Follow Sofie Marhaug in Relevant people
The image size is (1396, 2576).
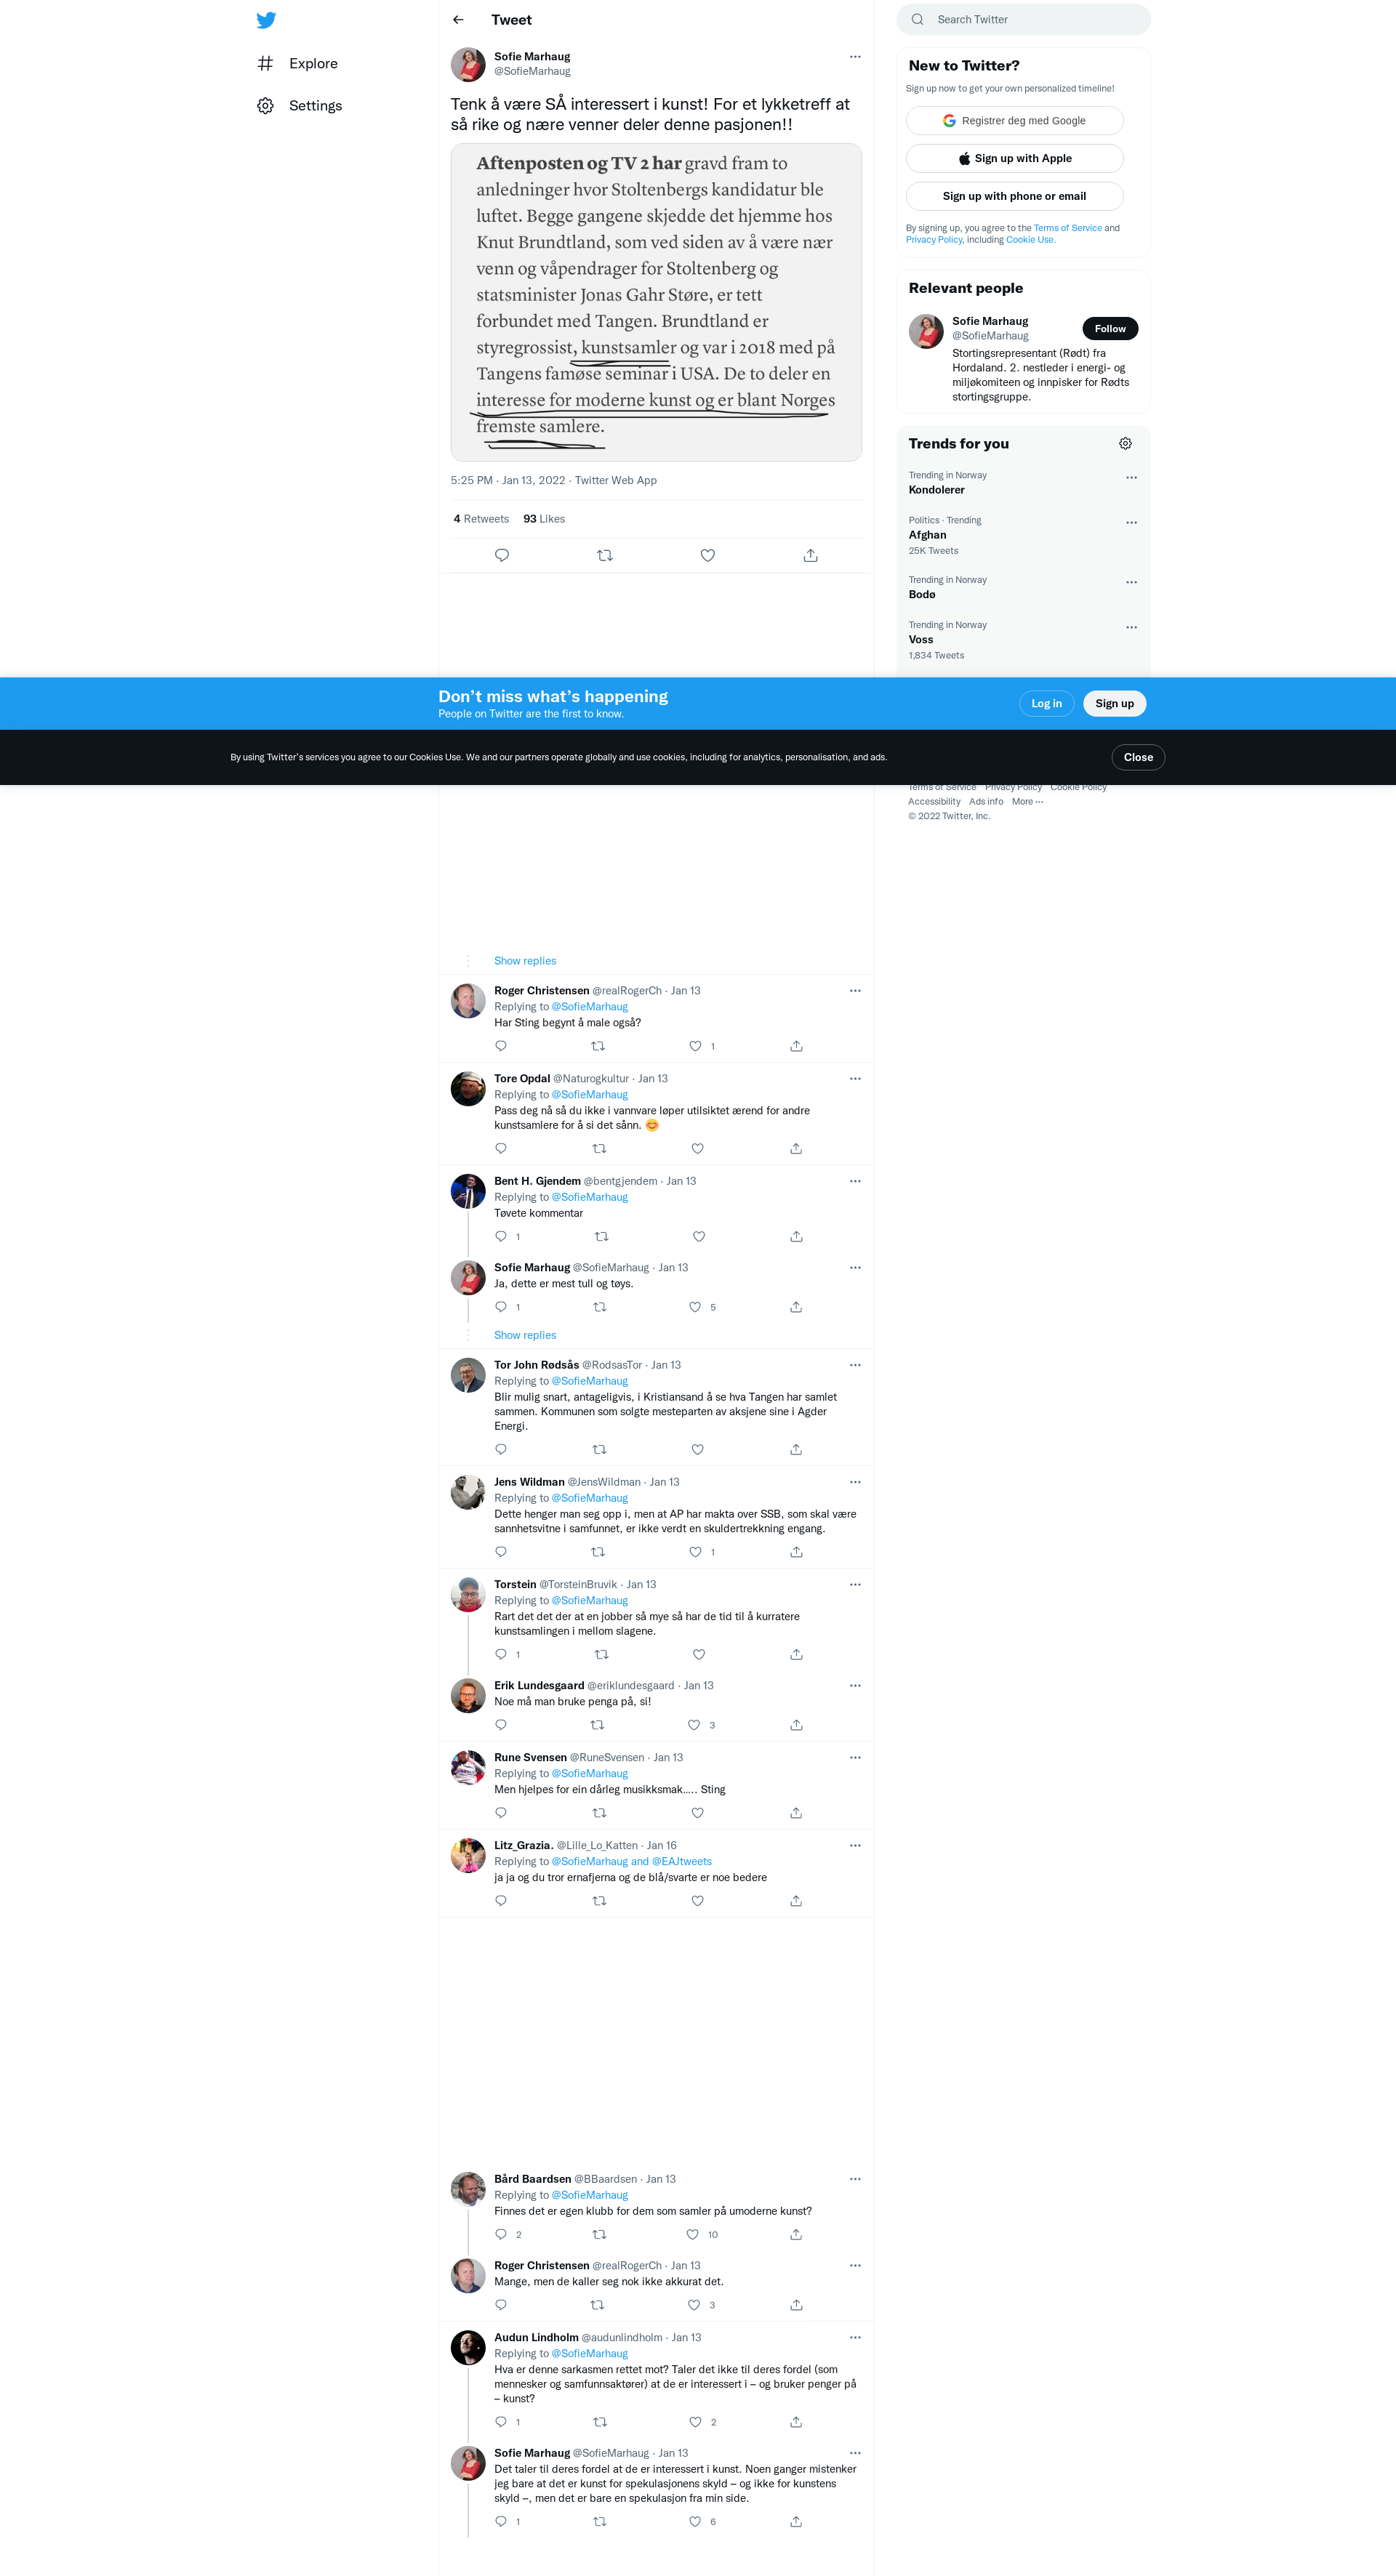click(x=1110, y=329)
